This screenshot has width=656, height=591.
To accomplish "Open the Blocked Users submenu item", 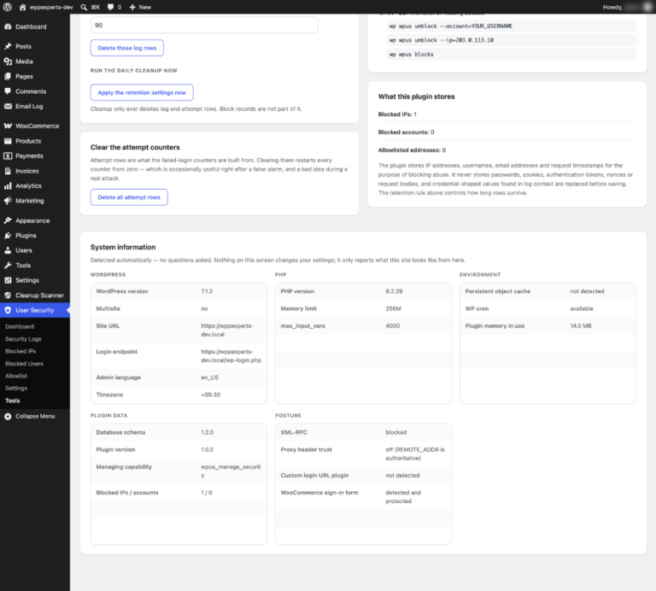I will click(24, 364).
